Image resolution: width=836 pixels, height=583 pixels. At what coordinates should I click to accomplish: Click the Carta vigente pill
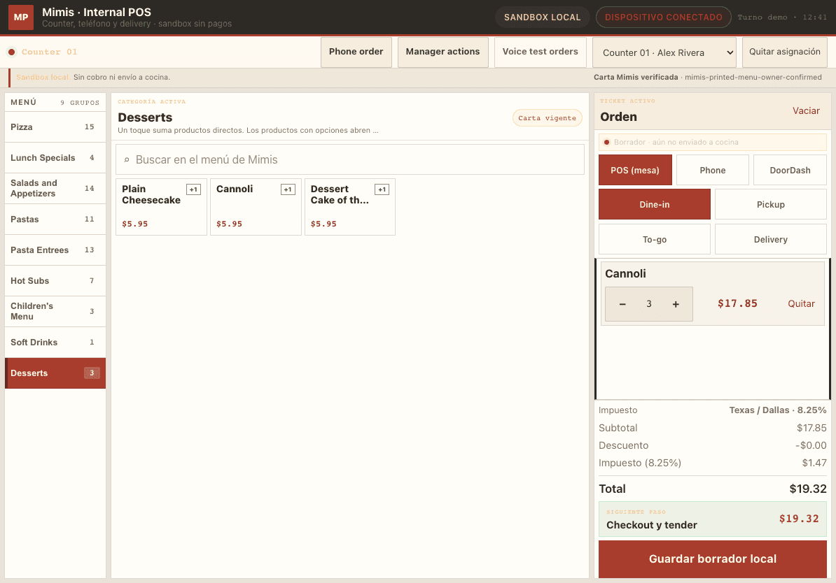[x=547, y=118]
